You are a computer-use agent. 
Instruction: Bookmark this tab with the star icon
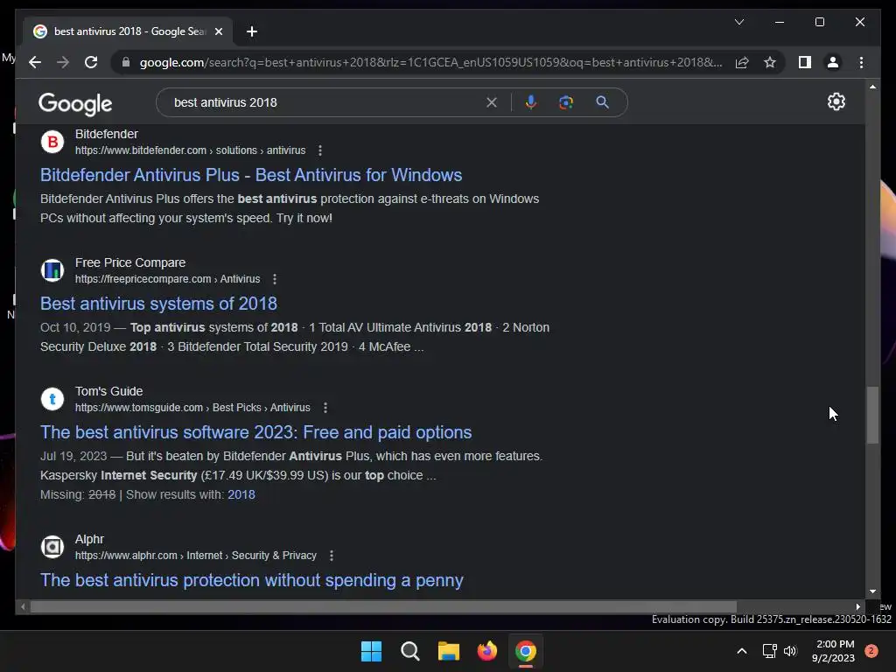tap(770, 62)
